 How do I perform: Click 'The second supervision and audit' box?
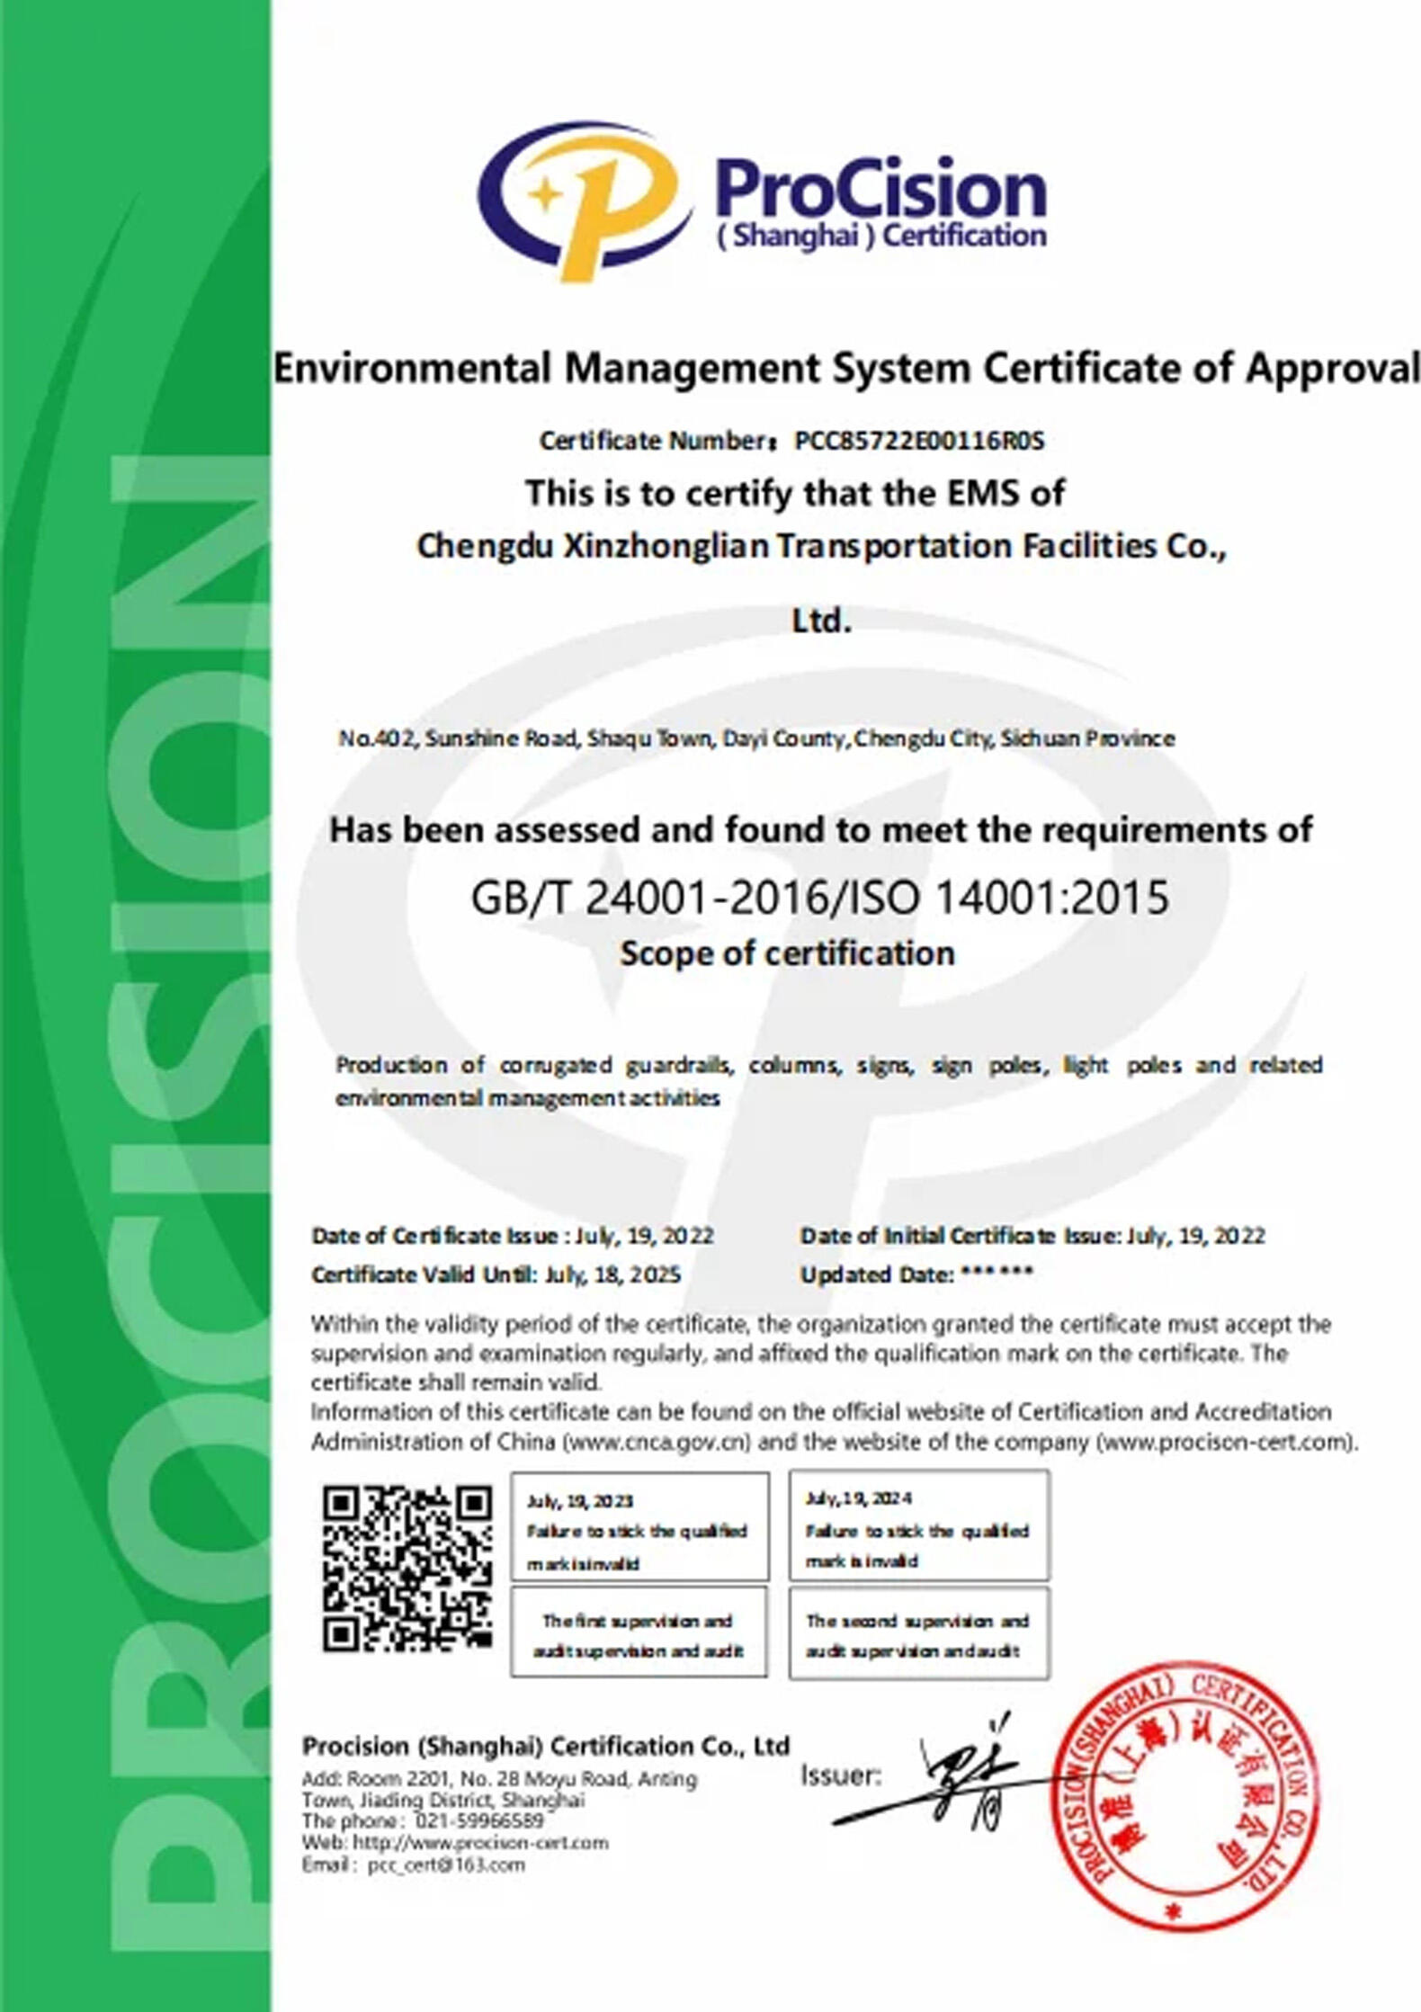[919, 1632]
